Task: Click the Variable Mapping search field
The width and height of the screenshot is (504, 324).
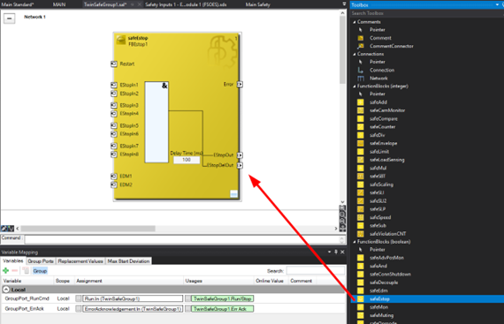Action: coord(315,271)
